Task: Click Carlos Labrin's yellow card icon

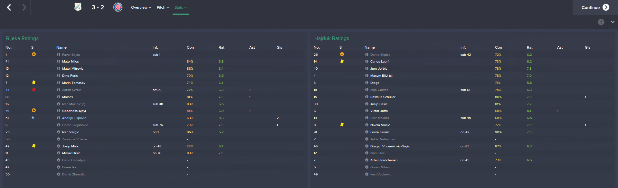Action: click(x=342, y=61)
